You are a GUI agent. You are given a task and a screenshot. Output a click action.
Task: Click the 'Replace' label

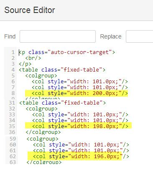pyautogui.click(x=111, y=36)
